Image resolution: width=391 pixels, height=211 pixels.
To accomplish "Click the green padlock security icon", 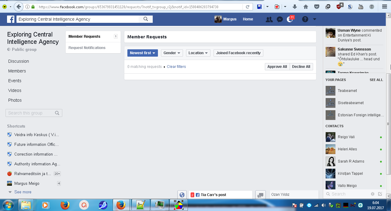I will coord(33,7).
